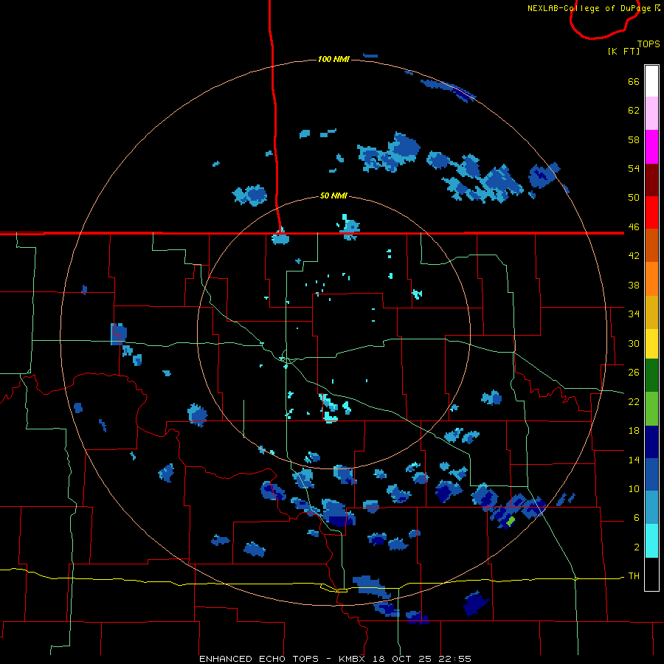Click the "100 NMI" range ring label
Image resolution: width=664 pixels, height=664 pixels.
click(x=333, y=59)
